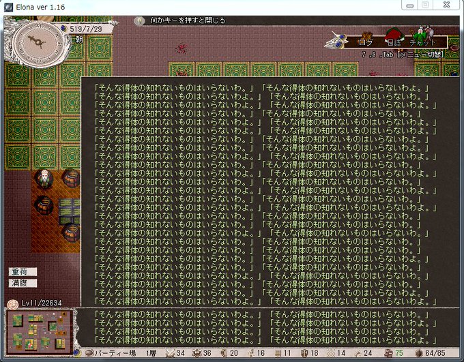Click the '何かキーを押すと閉じる' hint text

tap(188, 20)
